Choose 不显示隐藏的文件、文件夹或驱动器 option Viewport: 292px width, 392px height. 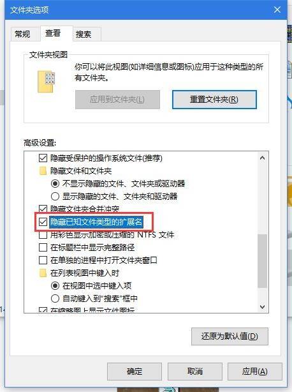55,184
